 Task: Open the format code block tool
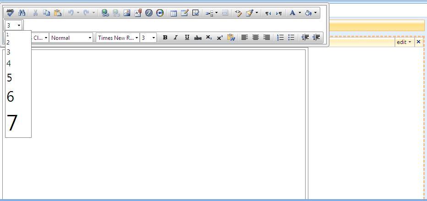pos(238,13)
